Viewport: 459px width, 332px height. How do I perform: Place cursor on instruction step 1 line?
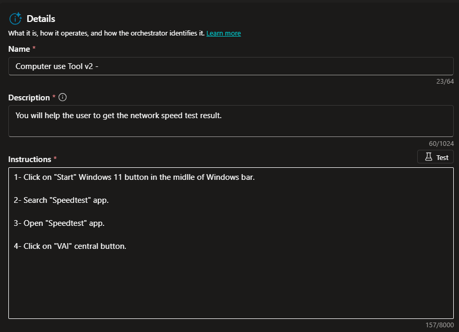click(x=134, y=177)
